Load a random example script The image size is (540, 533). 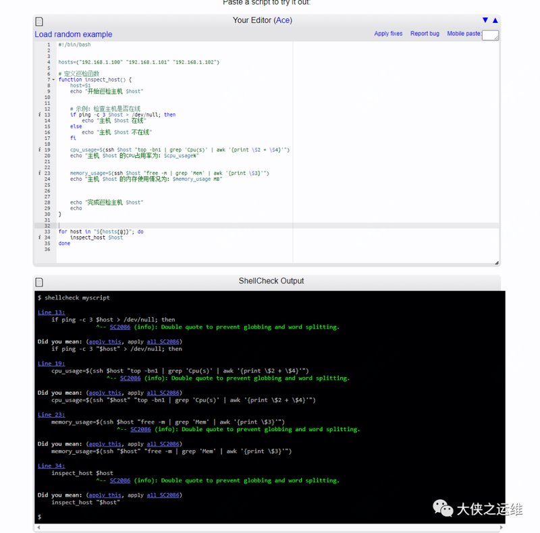[74, 34]
